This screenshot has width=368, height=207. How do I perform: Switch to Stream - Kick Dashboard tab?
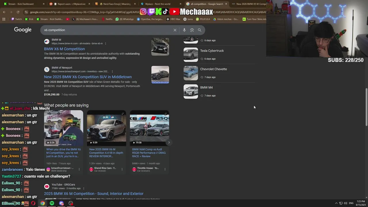click(23, 4)
